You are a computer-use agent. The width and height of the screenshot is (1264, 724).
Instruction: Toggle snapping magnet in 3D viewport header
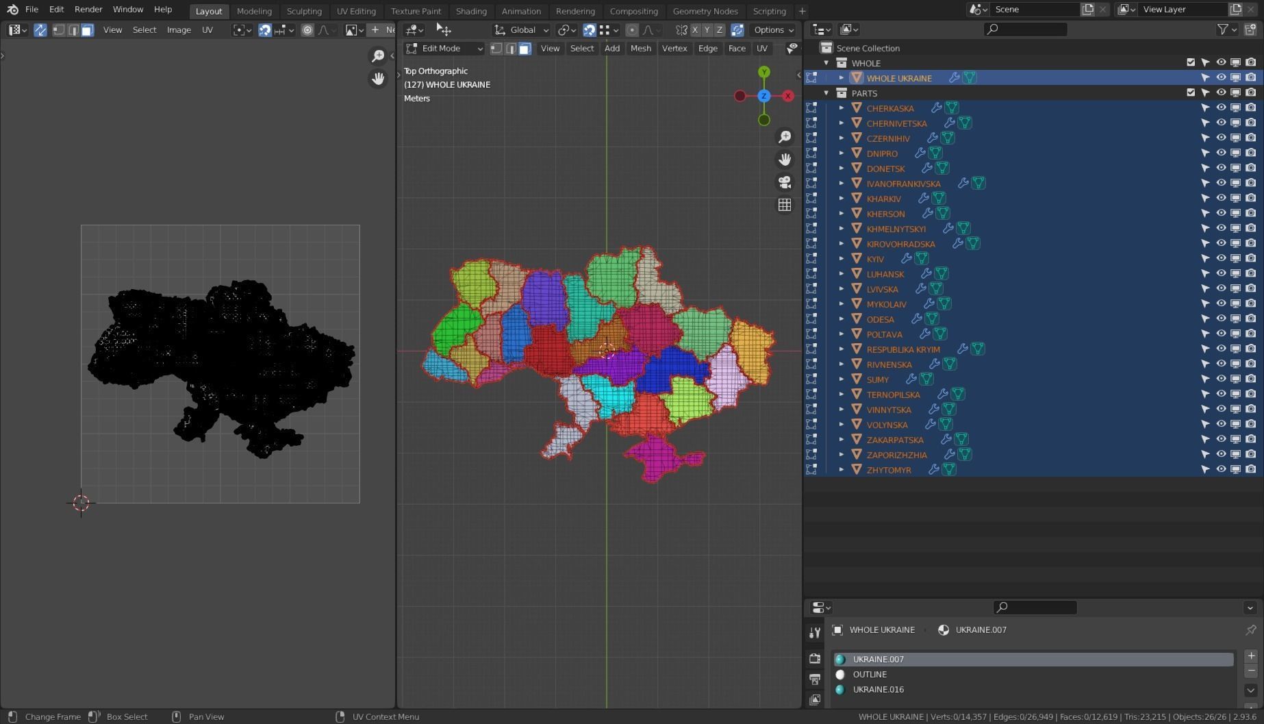click(x=589, y=30)
